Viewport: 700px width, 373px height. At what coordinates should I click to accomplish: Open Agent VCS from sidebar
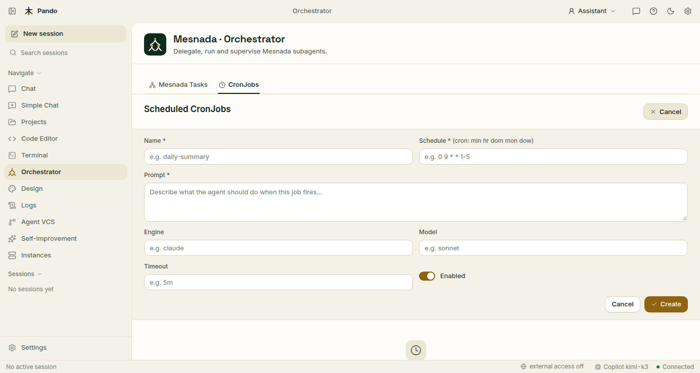coord(66,222)
